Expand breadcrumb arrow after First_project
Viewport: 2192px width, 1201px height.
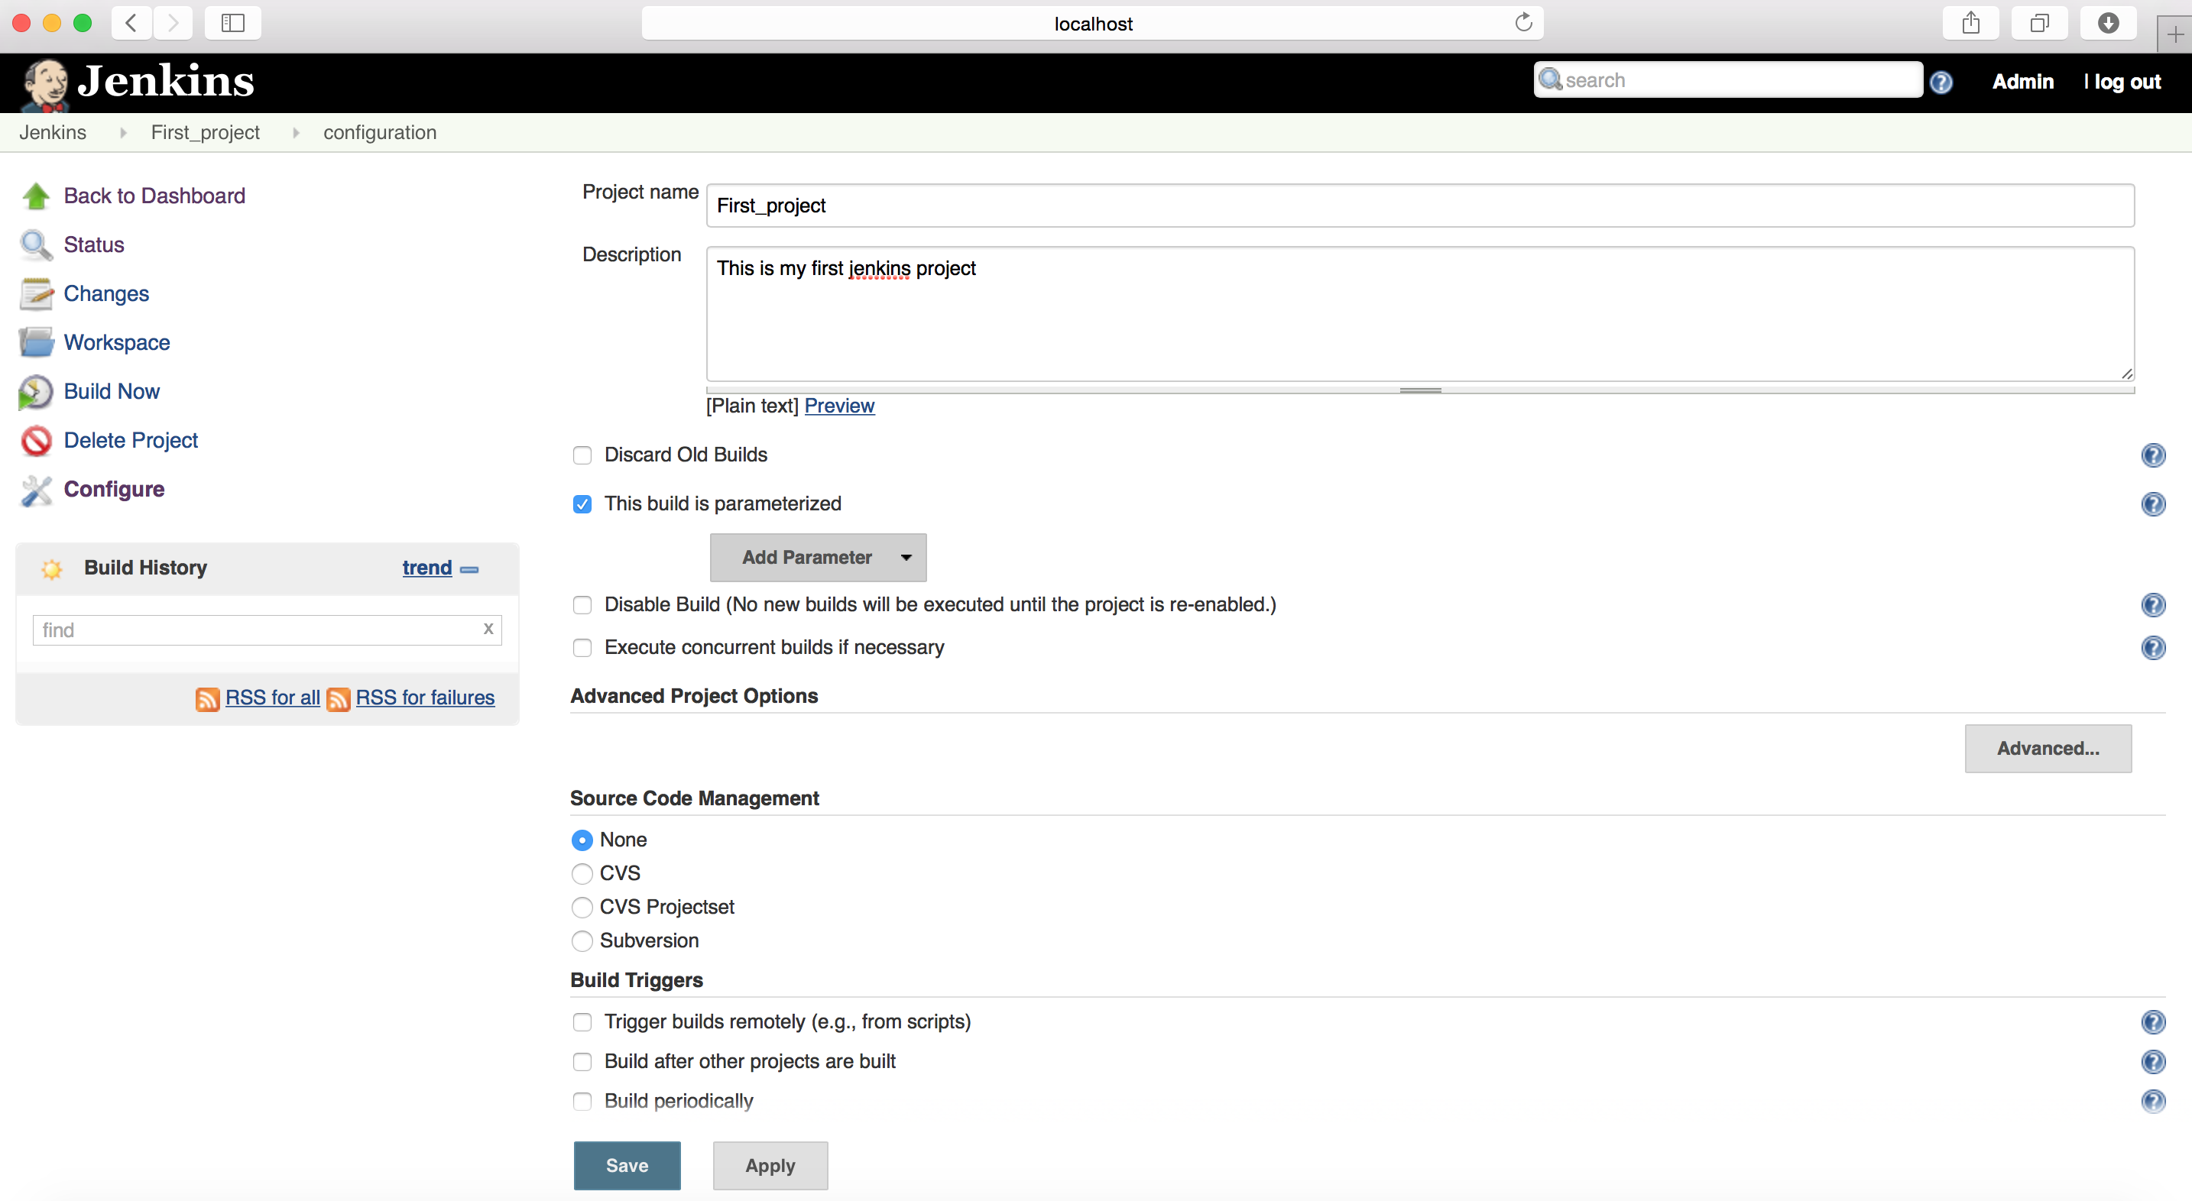(x=295, y=133)
